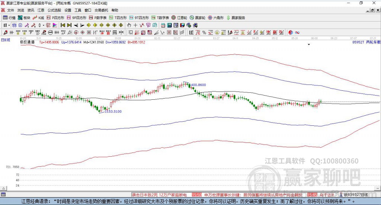The image size is (381, 205).
Task: Step chart right with black right arrow
Action: (82, 25)
